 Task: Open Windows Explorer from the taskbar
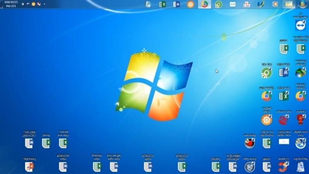(x=289, y=4)
